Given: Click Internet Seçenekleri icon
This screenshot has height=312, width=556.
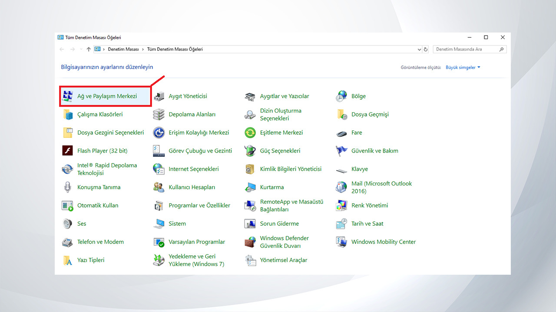Looking at the screenshot, I should point(159,169).
